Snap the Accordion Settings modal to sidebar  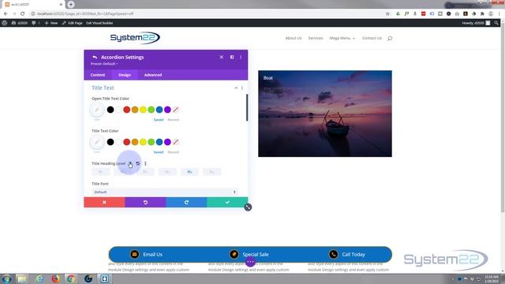[232, 57]
